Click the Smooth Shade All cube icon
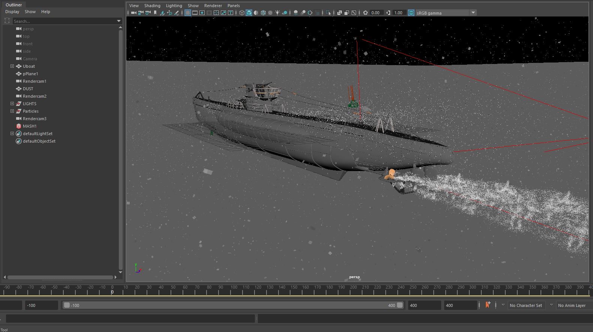 tap(249, 13)
